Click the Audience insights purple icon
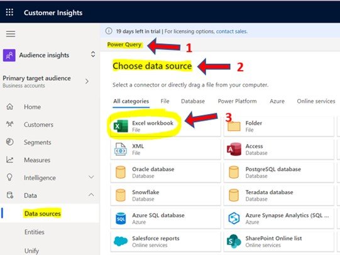 coord(9,55)
